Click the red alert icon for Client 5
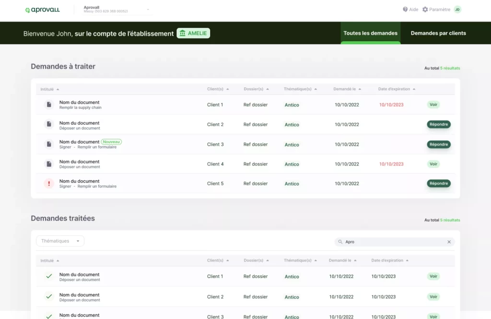 pyautogui.click(x=49, y=184)
